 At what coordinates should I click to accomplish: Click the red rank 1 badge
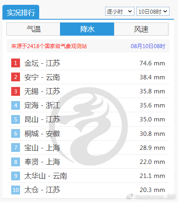pos(16,63)
